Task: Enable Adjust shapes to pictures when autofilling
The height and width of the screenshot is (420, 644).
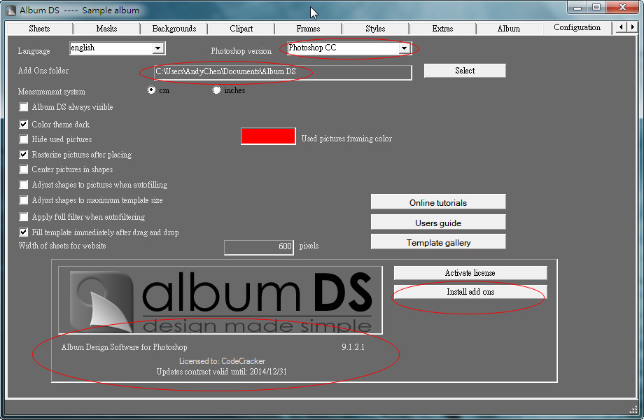Action: tap(23, 185)
